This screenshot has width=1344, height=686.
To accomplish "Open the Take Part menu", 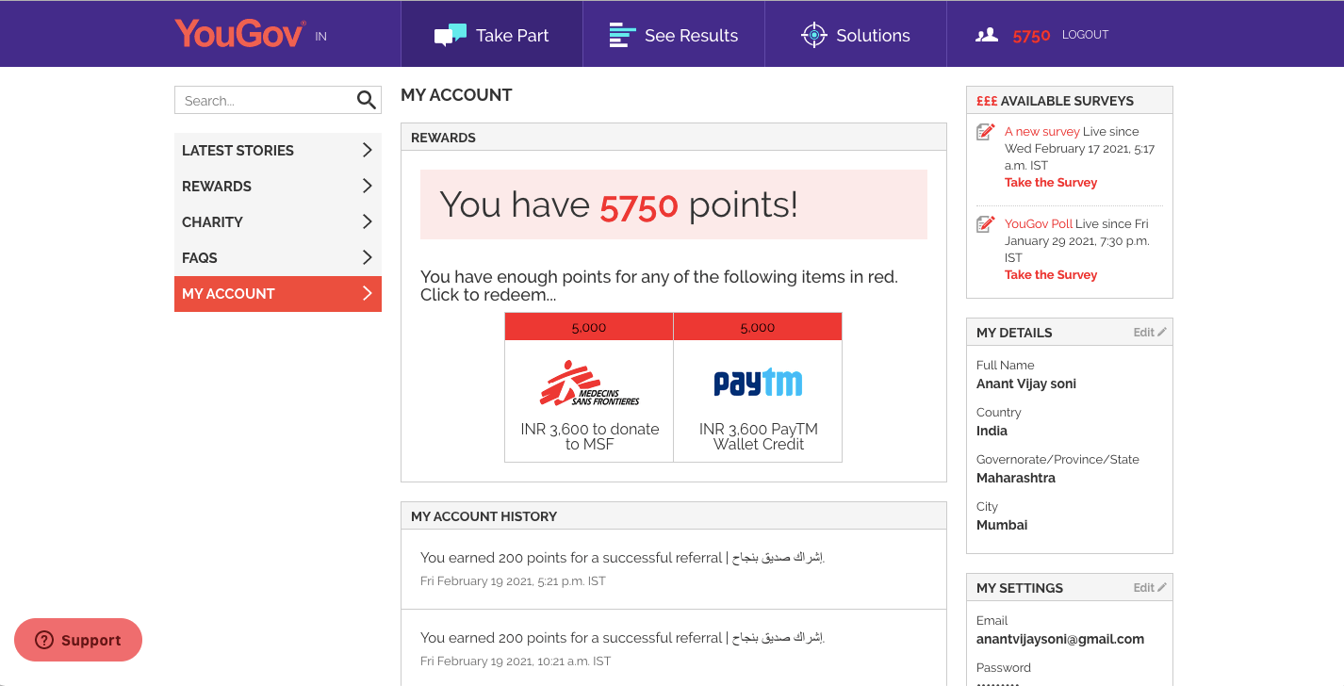I will pyautogui.click(x=492, y=34).
